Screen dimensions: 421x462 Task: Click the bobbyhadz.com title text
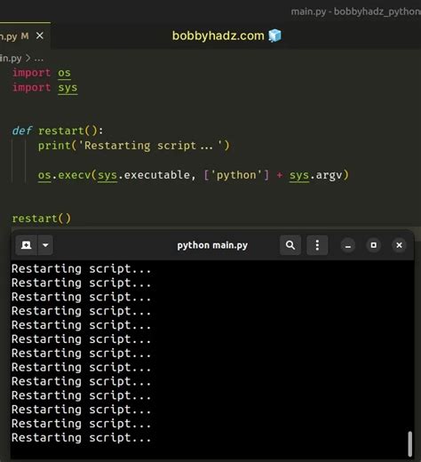pyautogui.click(x=218, y=36)
